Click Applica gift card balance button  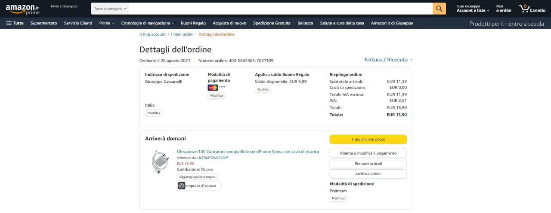click(x=263, y=89)
